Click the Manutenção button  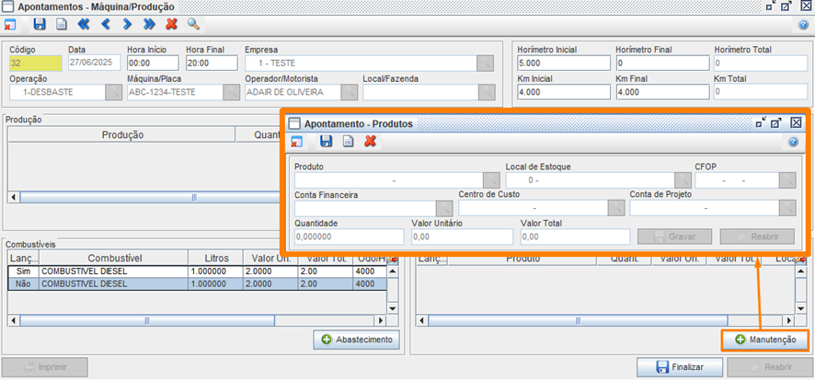(765, 341)
